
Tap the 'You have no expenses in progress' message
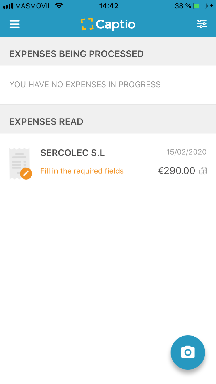[x=85, y=84]
